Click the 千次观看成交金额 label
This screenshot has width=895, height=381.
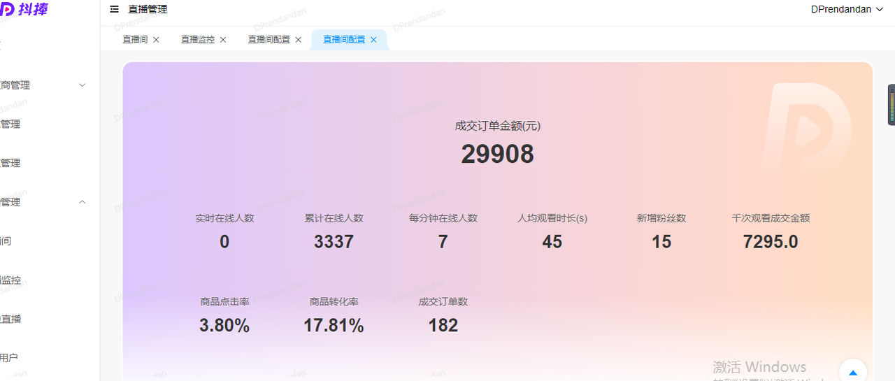click(771, 218)
